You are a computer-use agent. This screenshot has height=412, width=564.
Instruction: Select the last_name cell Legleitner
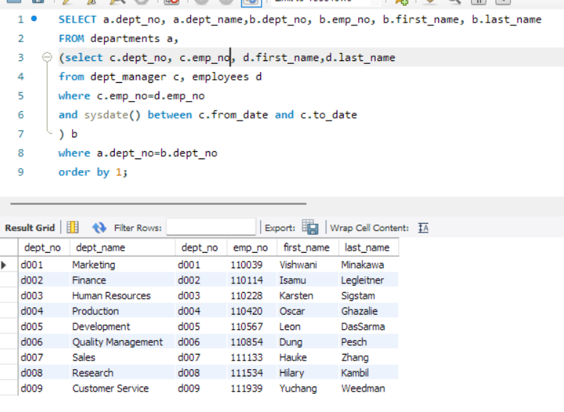(x=368, y=280)
